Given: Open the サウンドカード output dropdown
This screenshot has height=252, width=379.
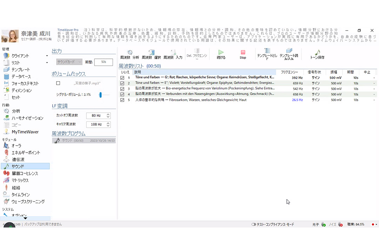Looking at the screenshot, I should pos(69,62).
